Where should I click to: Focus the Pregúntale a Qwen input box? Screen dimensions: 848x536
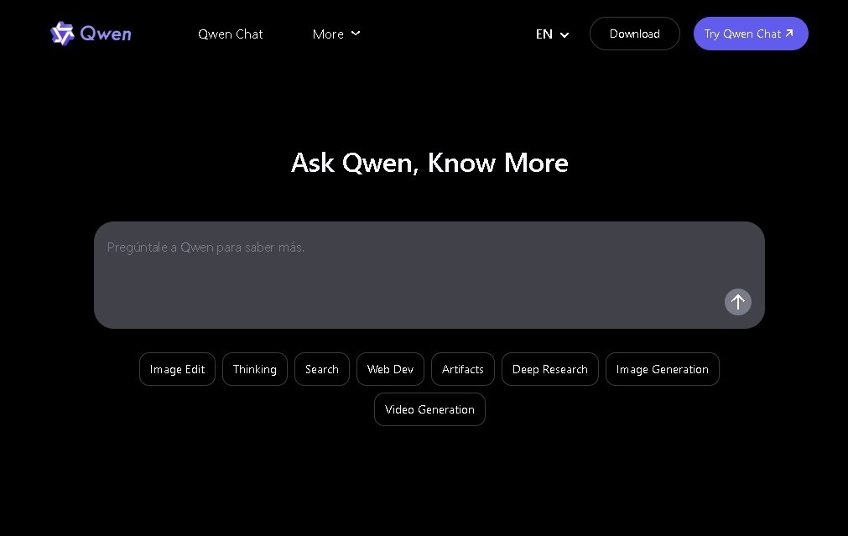(x=429, y=275)
